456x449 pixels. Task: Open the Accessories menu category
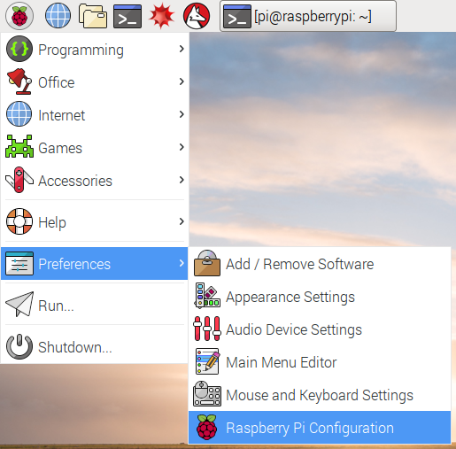click(95, 180)
